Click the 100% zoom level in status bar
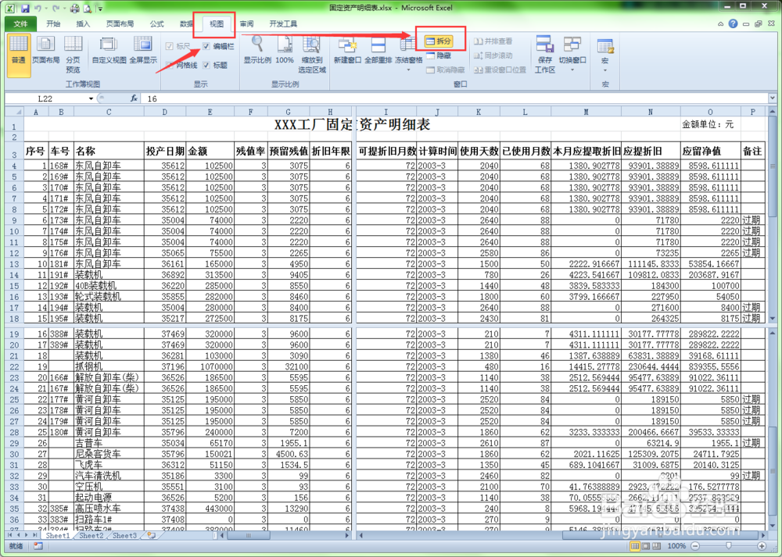The width and height of the screenshot is (782, 557). point(676,547)
